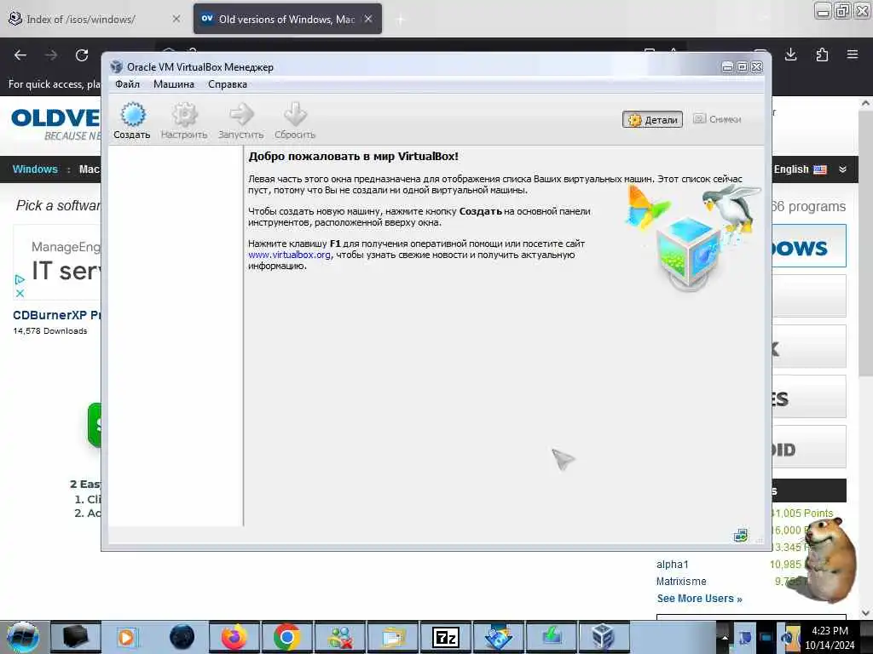Open the file explorer folder taskbar icon
The height and width of the screenshot is (654, 873).
coord(394,637)
